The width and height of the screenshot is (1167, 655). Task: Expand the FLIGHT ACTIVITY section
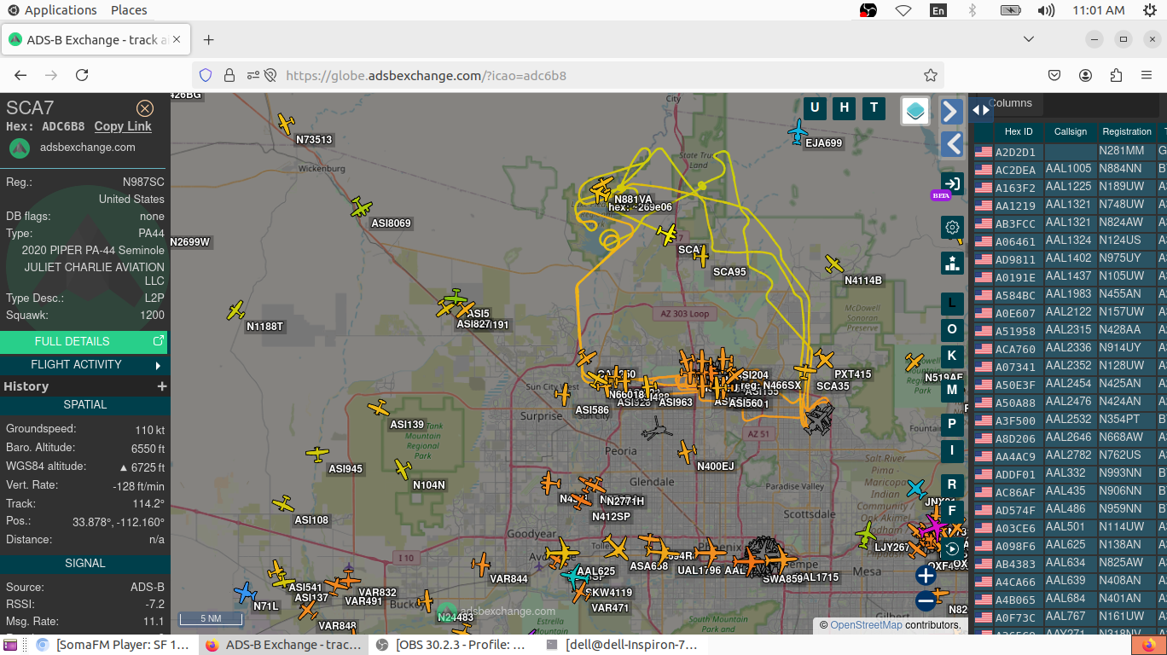(x=84, y=364)
